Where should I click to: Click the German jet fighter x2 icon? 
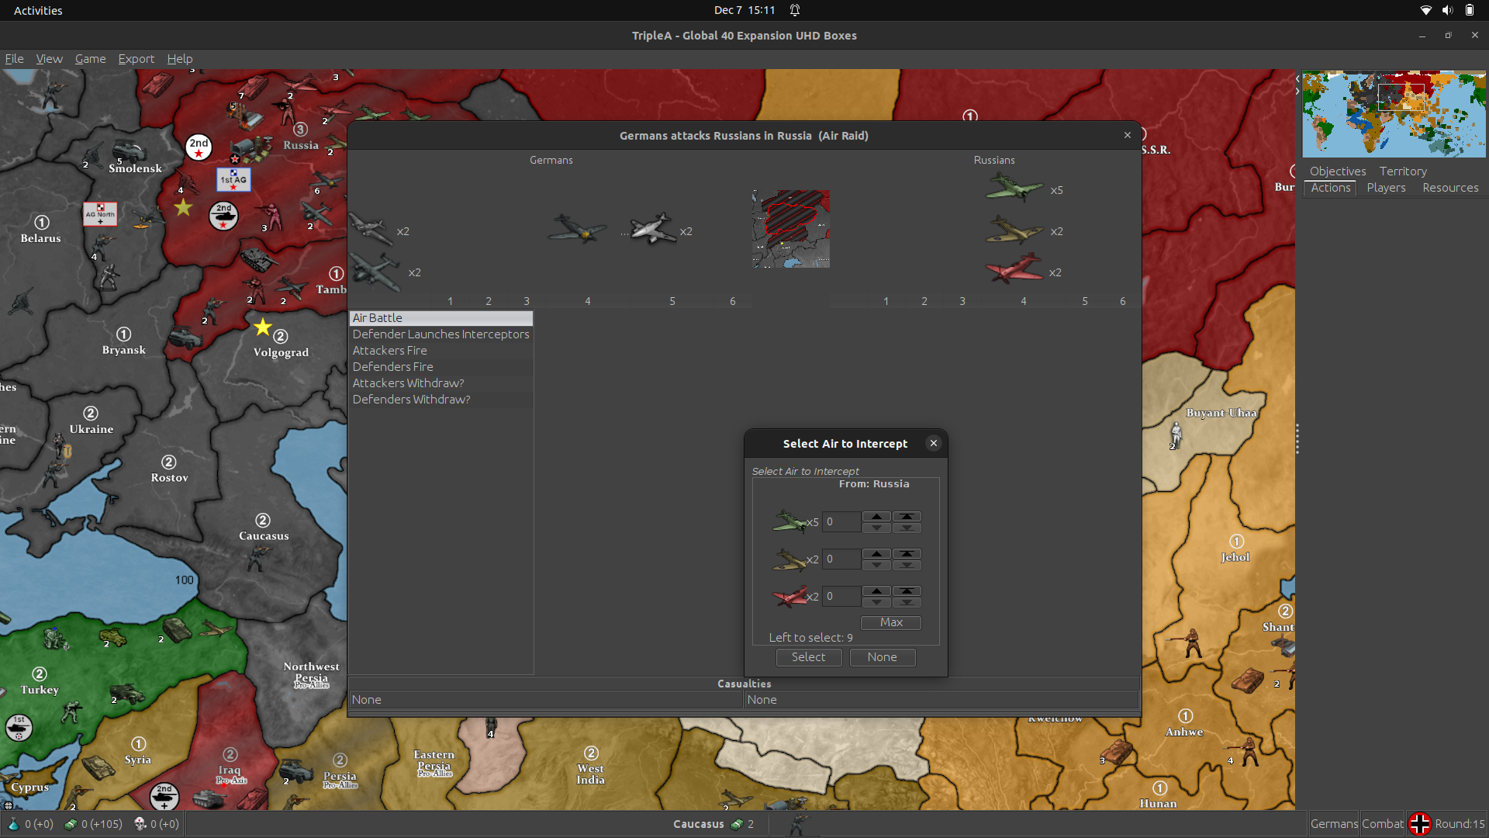click(x=653, y=229)
